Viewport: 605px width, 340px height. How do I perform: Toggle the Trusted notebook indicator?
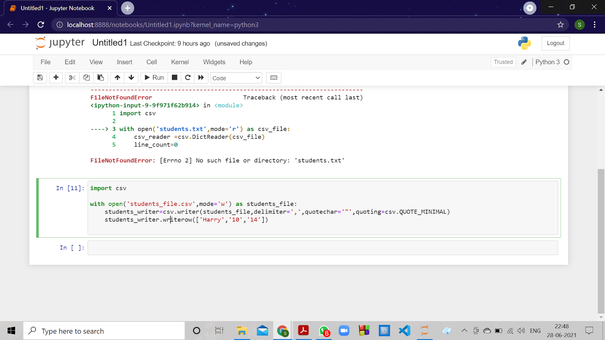click(503, 62)
